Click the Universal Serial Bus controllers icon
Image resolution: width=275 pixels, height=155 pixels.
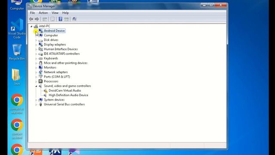pos(40,104)
